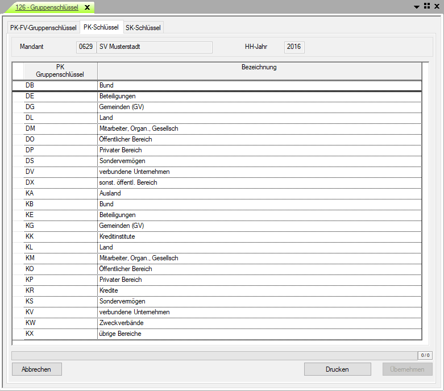Close the panel with top-right X
The height and width of the screenshot is (391, 444).
(x=436, y=6)
